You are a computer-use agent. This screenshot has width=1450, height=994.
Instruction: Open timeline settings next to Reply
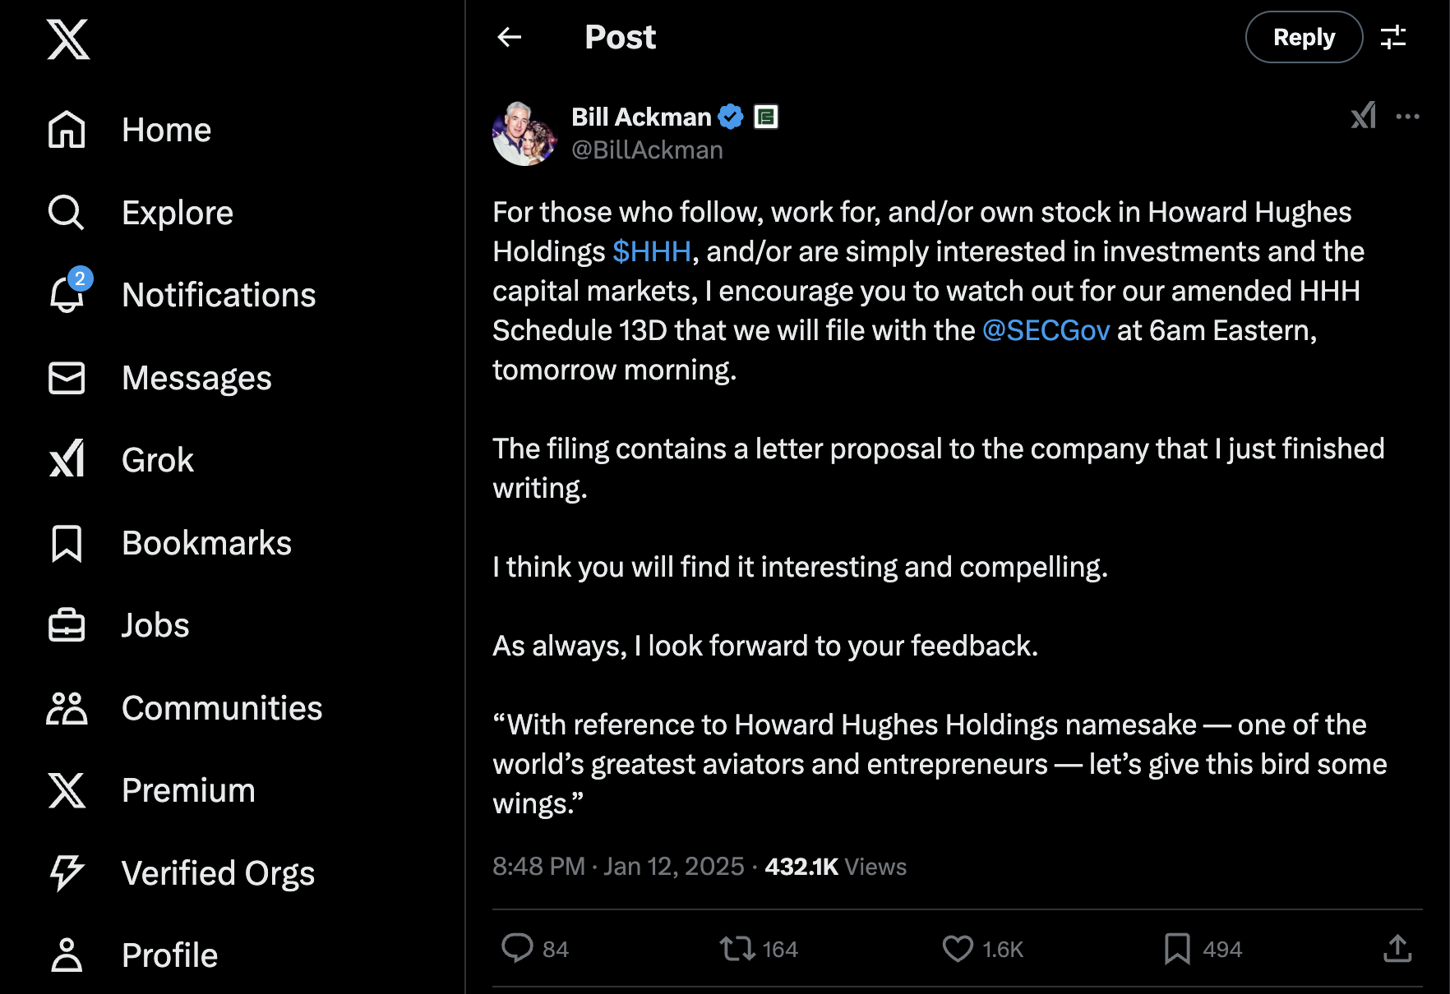1395,37
